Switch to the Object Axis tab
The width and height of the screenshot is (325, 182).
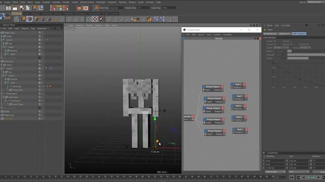[284, 34]
